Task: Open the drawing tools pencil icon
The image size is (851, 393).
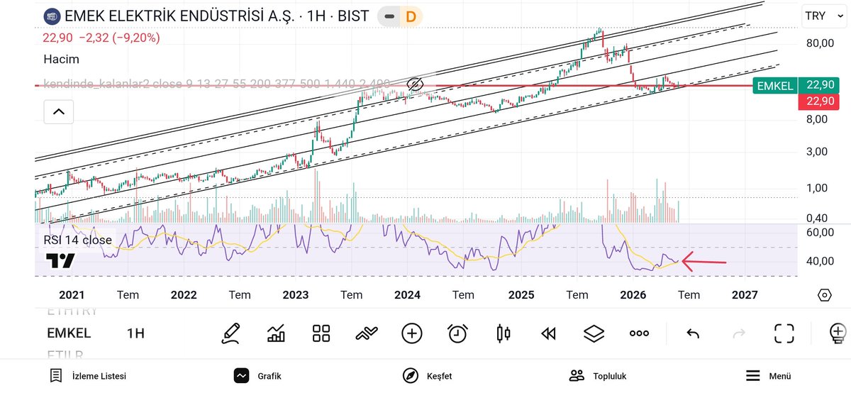Action: [x=230, y=333]
